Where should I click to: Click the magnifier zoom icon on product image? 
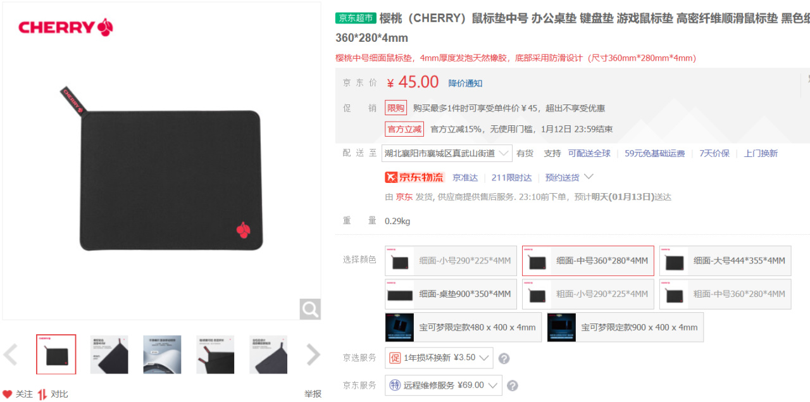pos(310,310)
